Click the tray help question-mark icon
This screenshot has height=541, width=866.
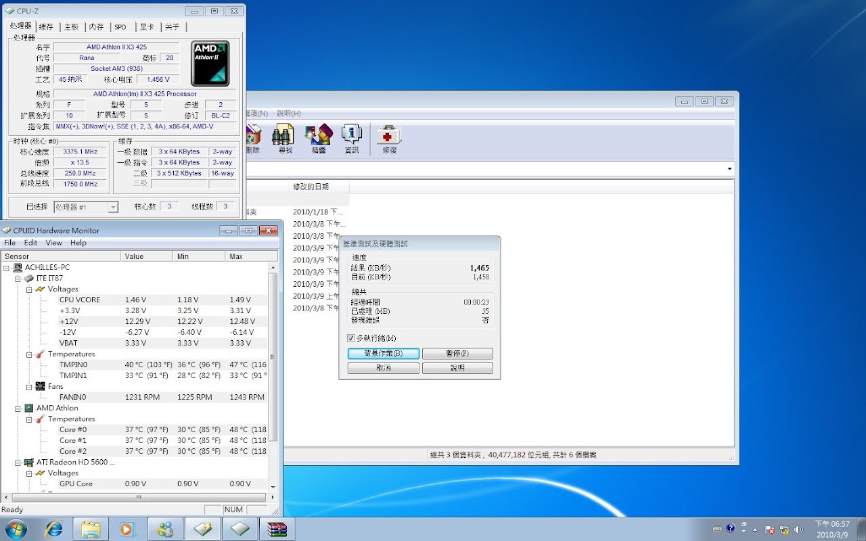coord(731,529)
